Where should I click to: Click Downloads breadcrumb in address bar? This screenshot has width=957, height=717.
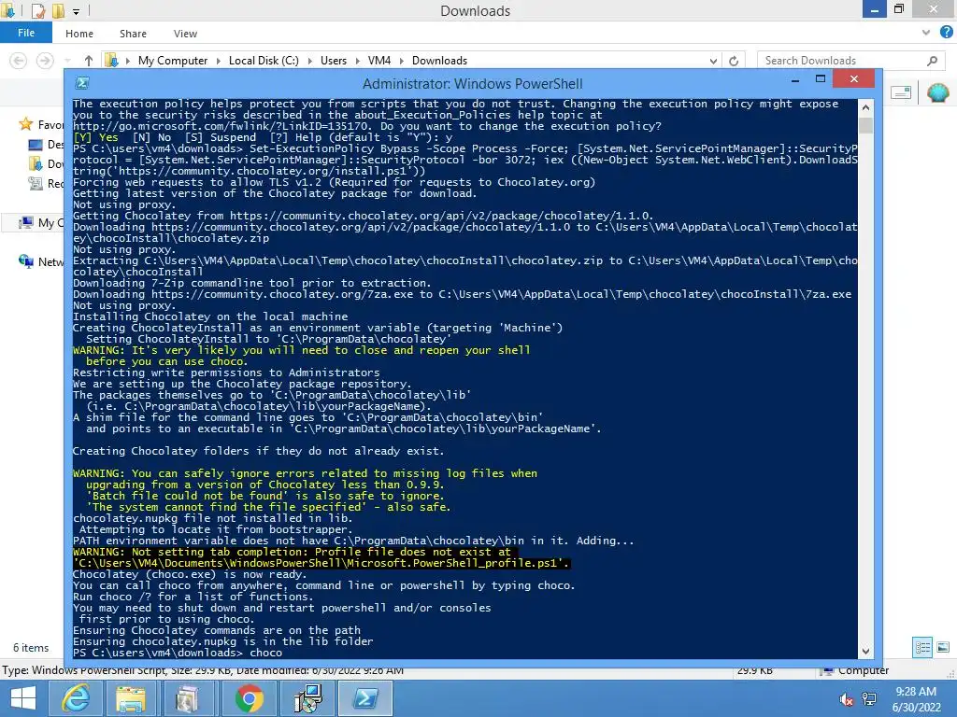coord(439,61)
